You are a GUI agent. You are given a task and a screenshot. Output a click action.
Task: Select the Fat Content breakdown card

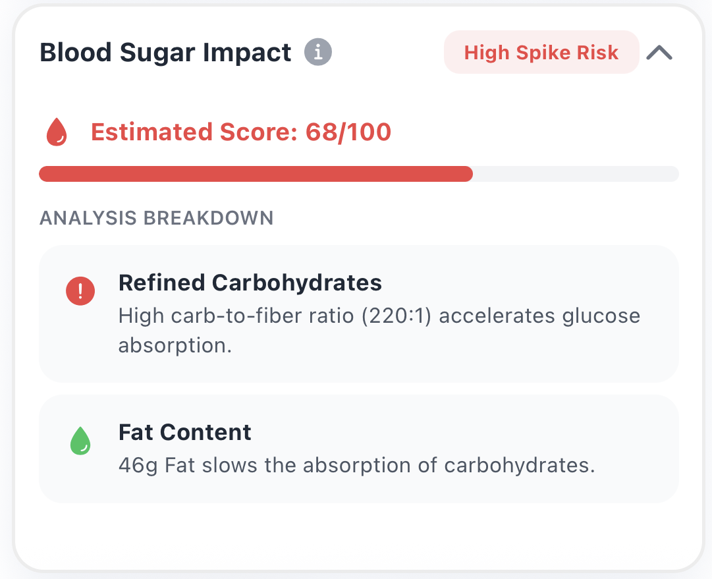pos(359,449)
